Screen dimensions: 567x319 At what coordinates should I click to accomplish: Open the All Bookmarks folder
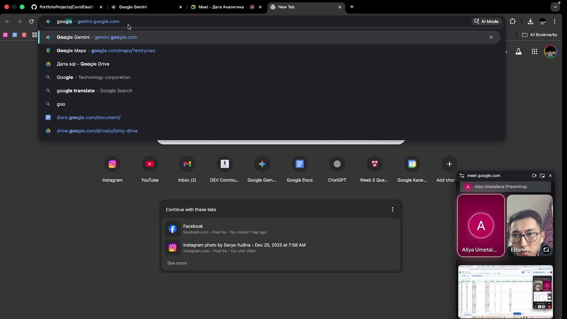tap(540, 35)
